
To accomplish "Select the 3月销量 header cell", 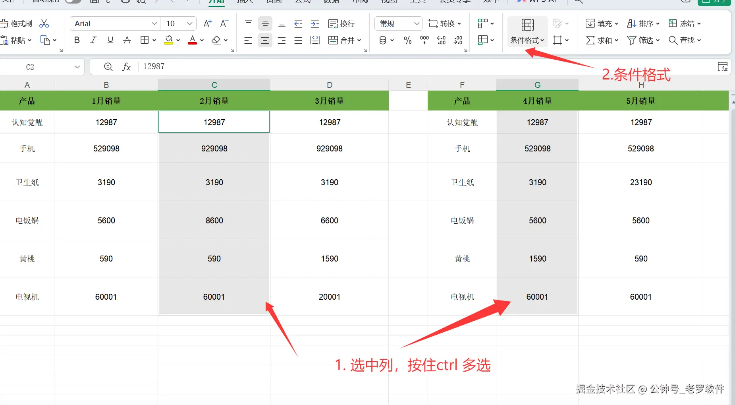I will (330, 101).
